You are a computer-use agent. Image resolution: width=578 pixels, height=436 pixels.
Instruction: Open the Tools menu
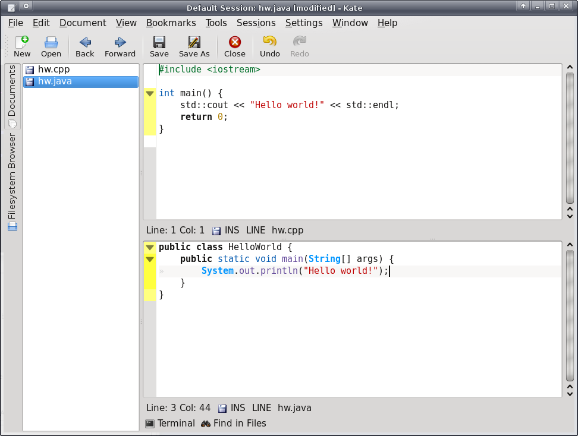[216, 23]
